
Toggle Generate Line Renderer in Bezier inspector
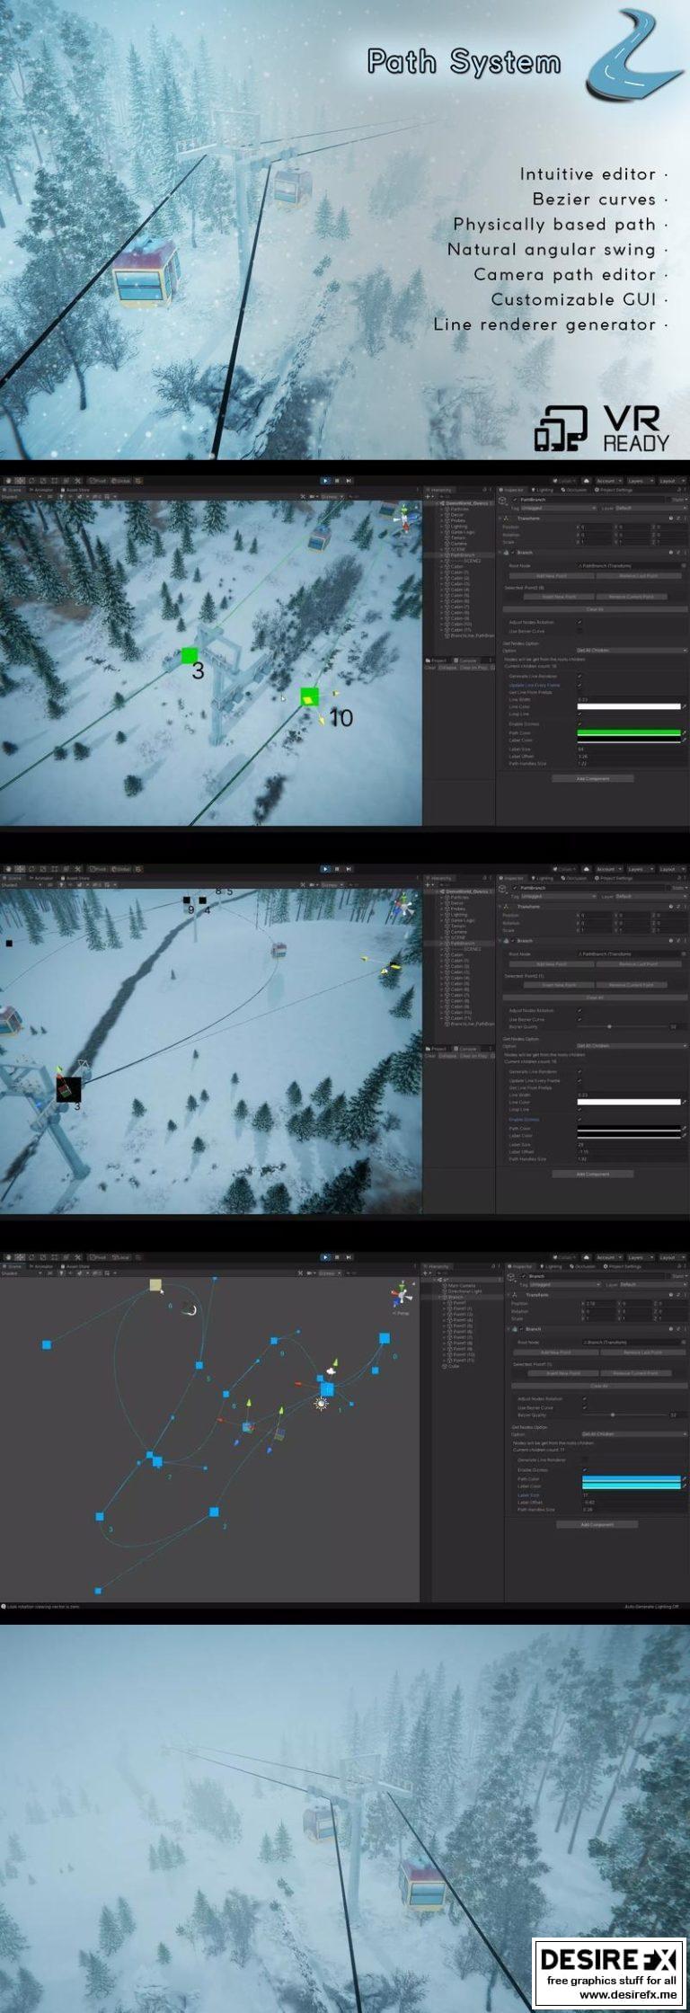[x=584, y=1459]
